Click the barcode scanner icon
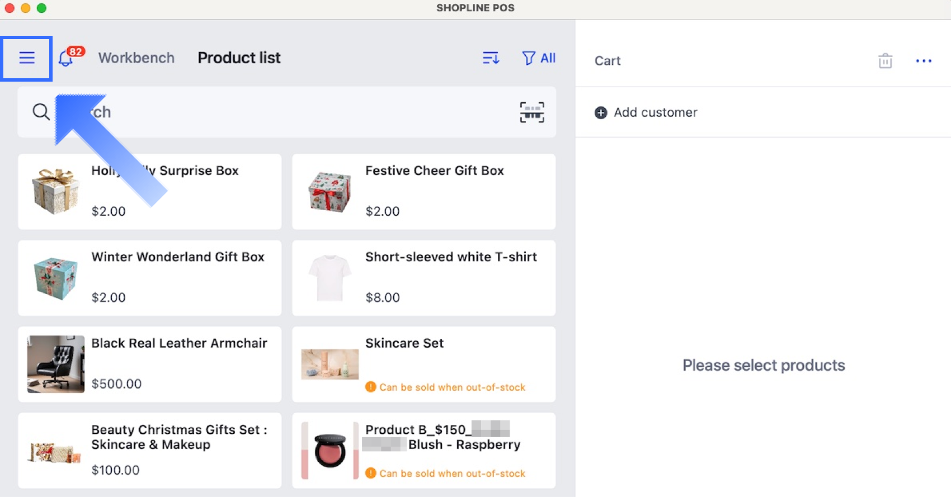 [x=531, y=112]
